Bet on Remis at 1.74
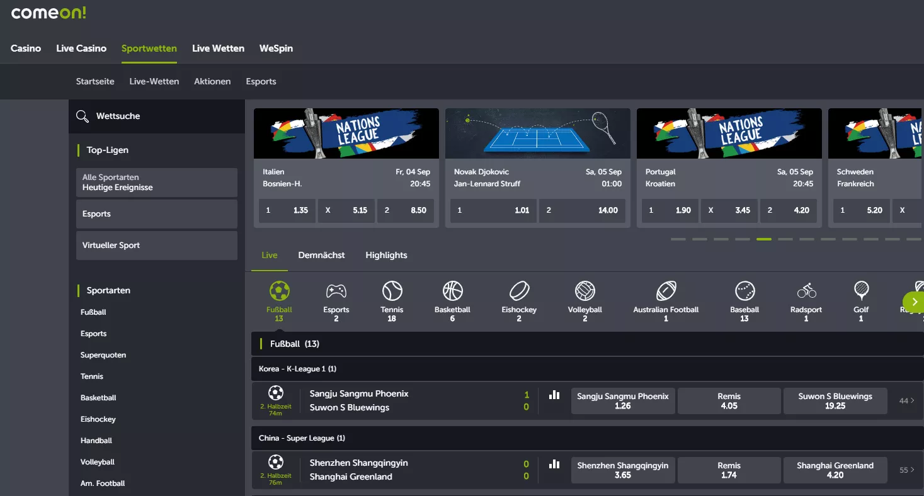 tap(729, 470)
